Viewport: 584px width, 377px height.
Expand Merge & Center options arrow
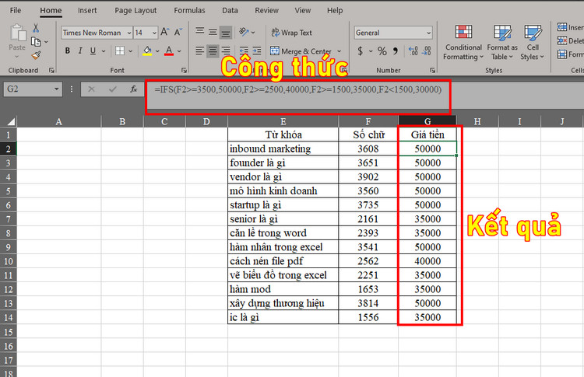pyautogui.click(x=339, y=51)
